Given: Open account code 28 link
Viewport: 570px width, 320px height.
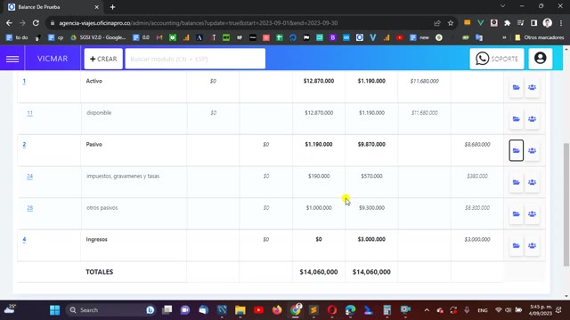Looking at the screenshot, I should click(x=29, y=208).
